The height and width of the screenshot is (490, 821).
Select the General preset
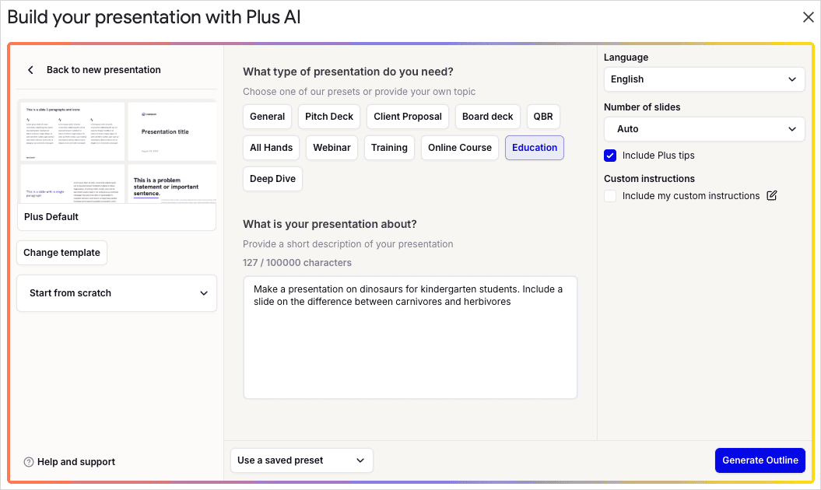[x=267, y=117]
